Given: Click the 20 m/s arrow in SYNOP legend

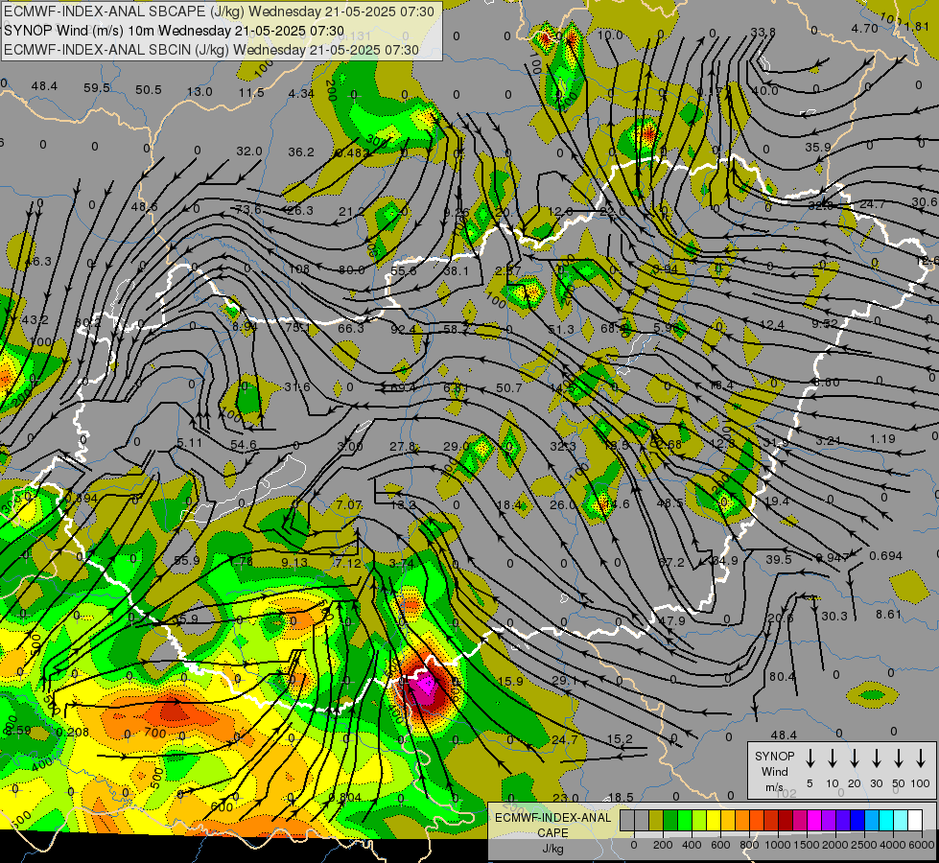Looking at the screenshot, I should pos(854,758).
